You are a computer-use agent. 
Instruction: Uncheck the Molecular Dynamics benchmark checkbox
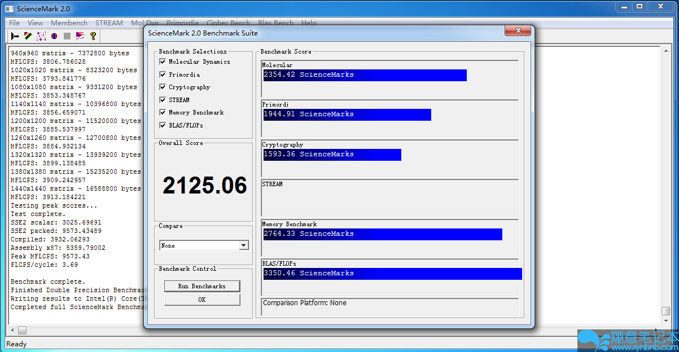click(x=163, y=61)
